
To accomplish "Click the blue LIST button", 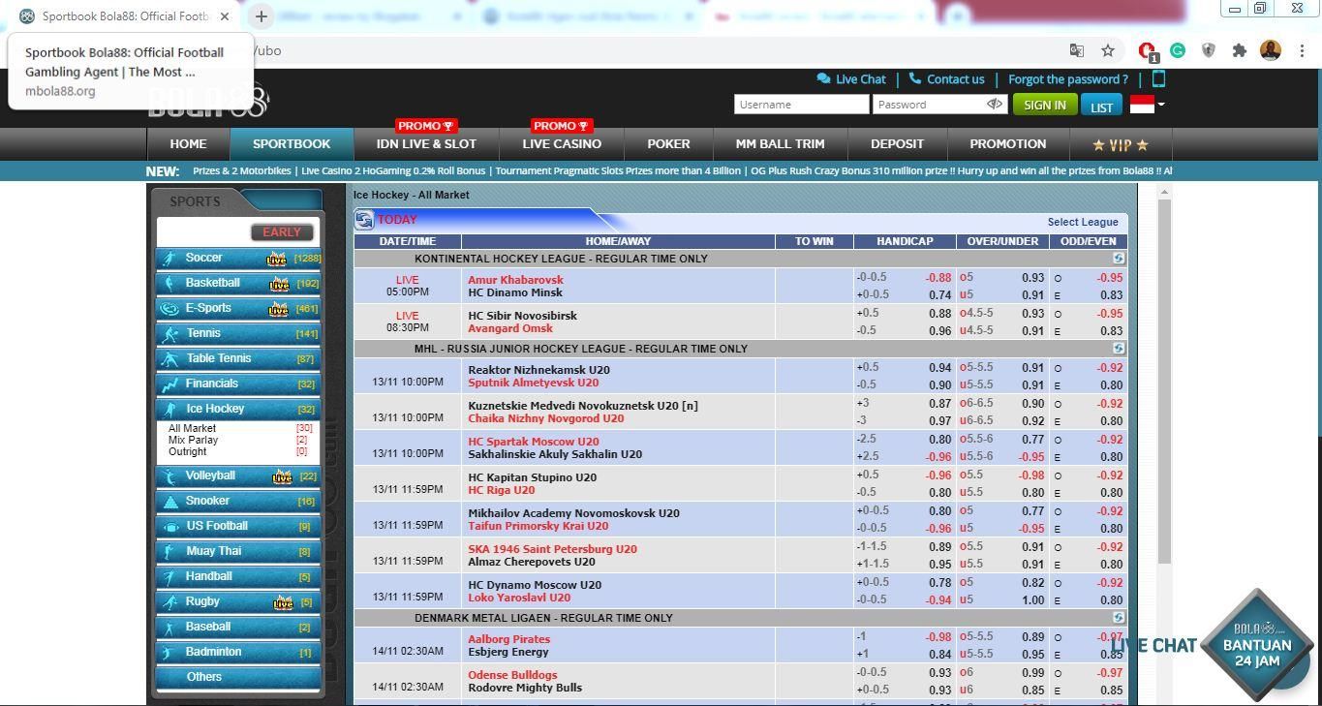I will tap(1101, 105).
